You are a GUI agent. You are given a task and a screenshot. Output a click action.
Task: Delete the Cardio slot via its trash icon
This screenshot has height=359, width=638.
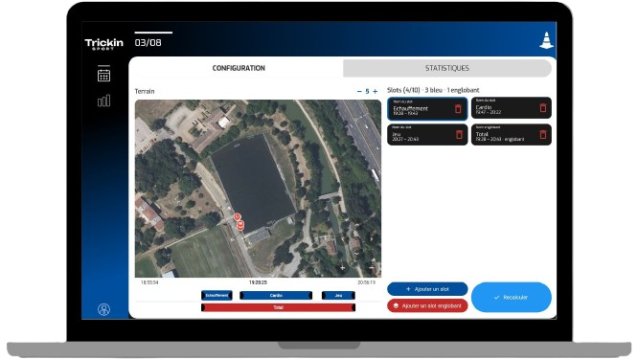pyautogui.click(x=543, y=108)
